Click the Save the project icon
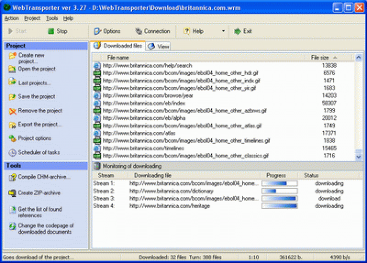 coord(12,97)
